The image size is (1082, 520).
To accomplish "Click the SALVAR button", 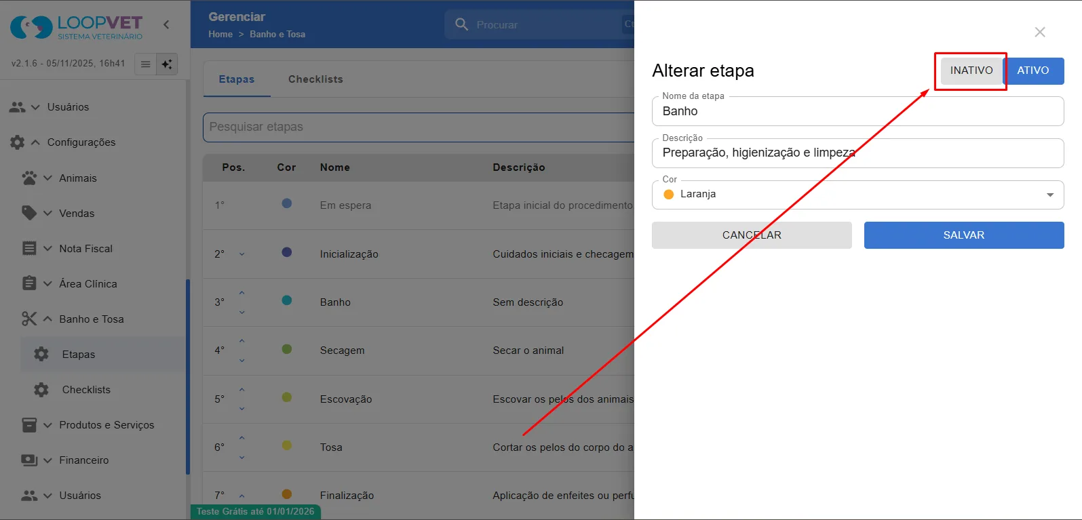I will tap(963, 235).
